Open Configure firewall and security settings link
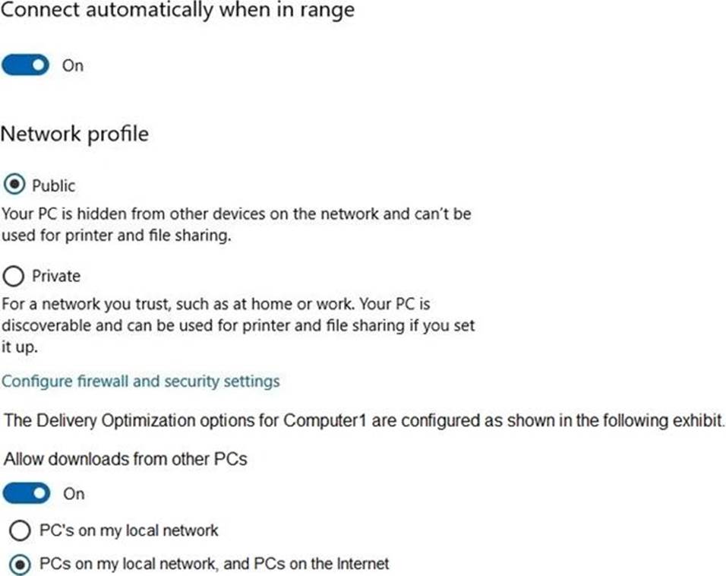726x576 pixels. point(140,381)
